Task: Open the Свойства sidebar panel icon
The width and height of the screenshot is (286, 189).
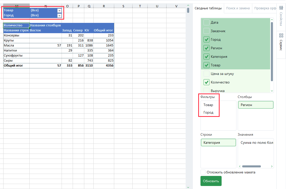Action: (281, 17)
